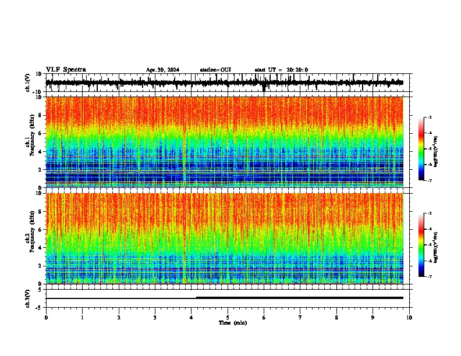Click the ch.1 frequency axis '8' tick label

(x=40, y=115)
